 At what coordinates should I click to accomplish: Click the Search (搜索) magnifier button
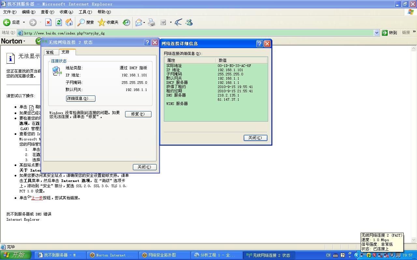pos(86,22)
